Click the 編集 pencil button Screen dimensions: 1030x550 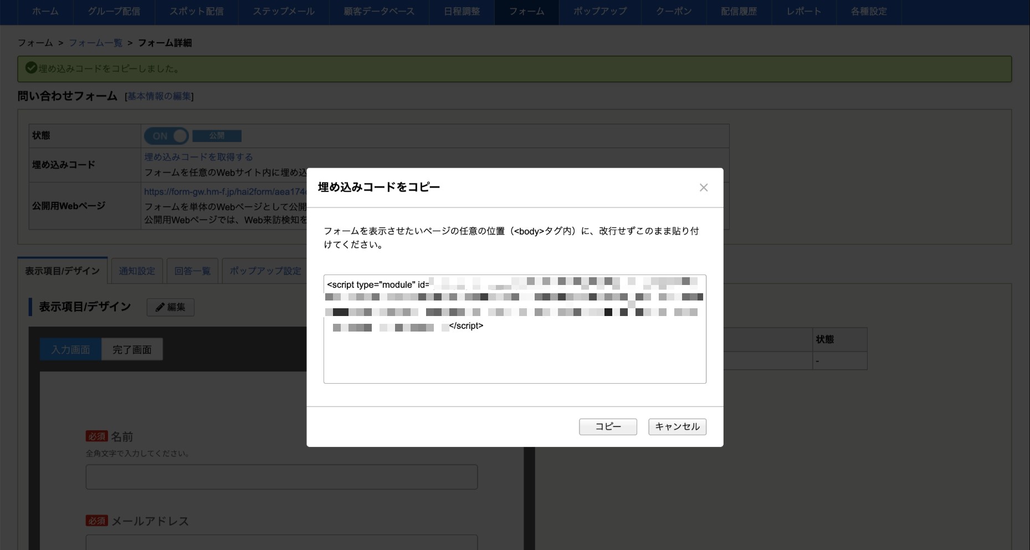[170, 307]
